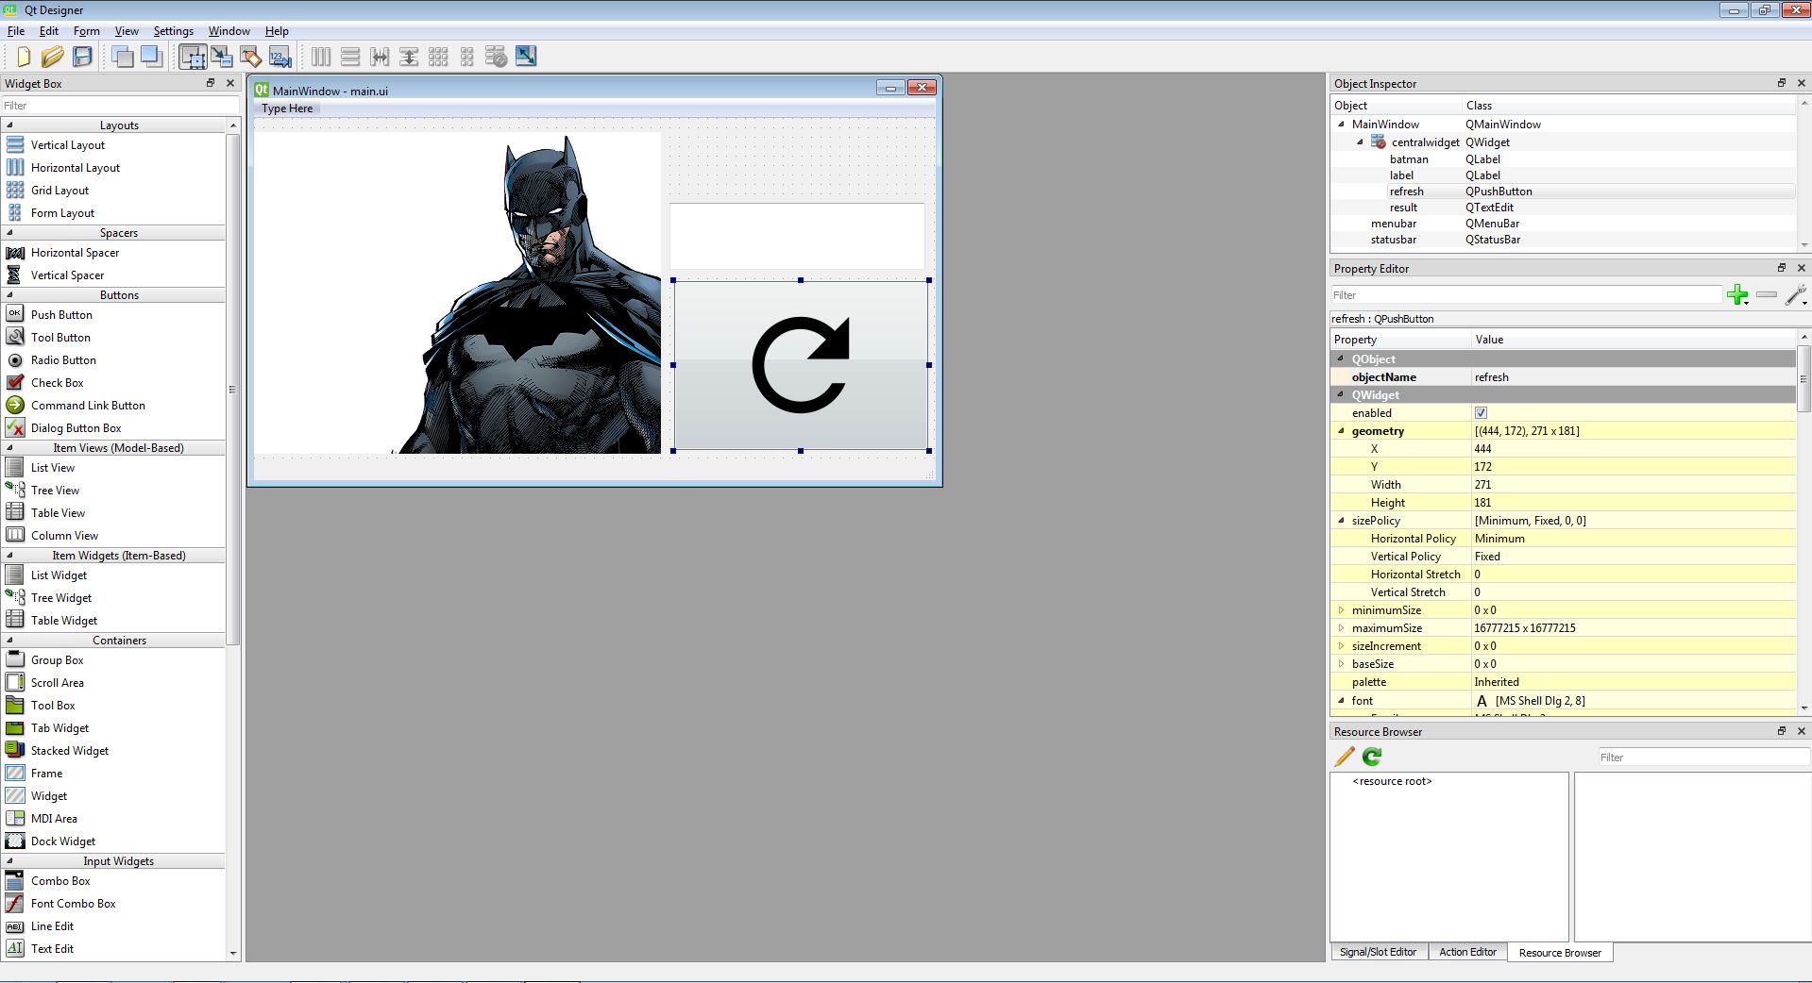Open the wrench configure Property Editor icon
This screenshot has width=1812, height=983.
pos(1796,295)
